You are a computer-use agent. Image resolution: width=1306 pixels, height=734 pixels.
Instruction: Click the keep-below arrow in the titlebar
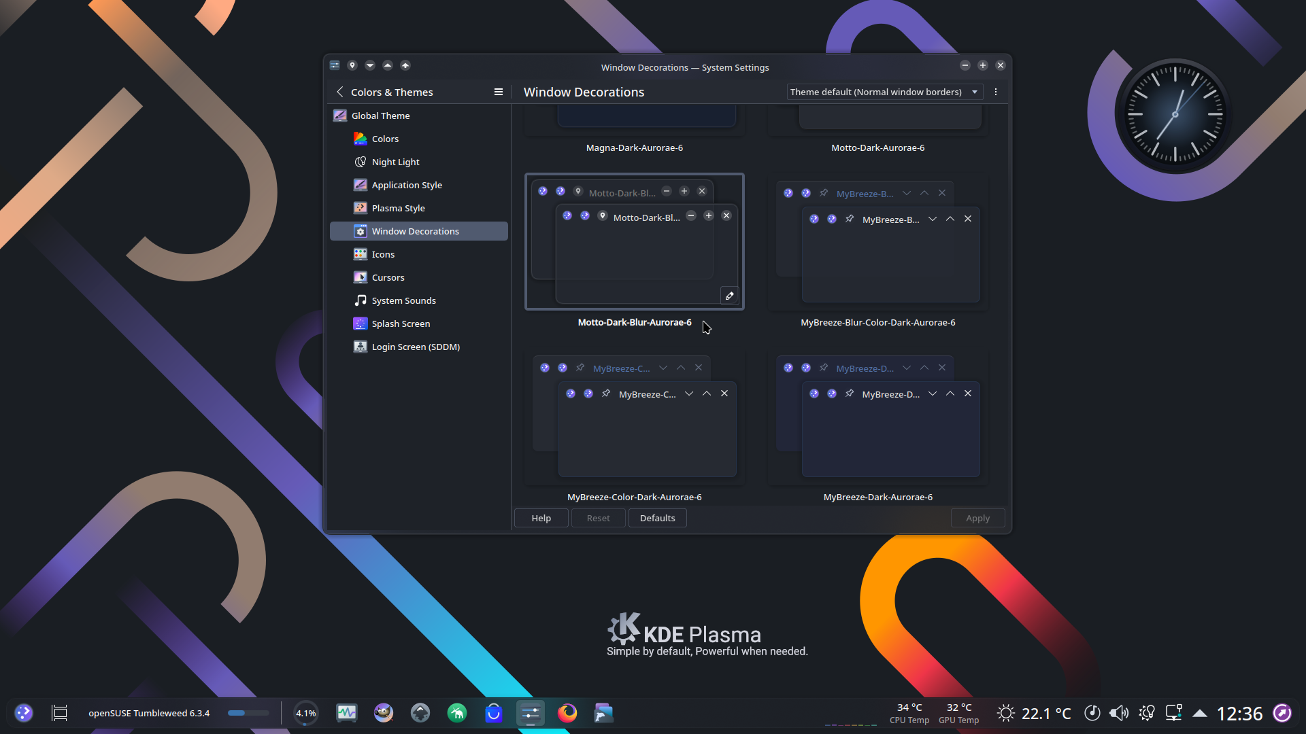coord(370,65)
